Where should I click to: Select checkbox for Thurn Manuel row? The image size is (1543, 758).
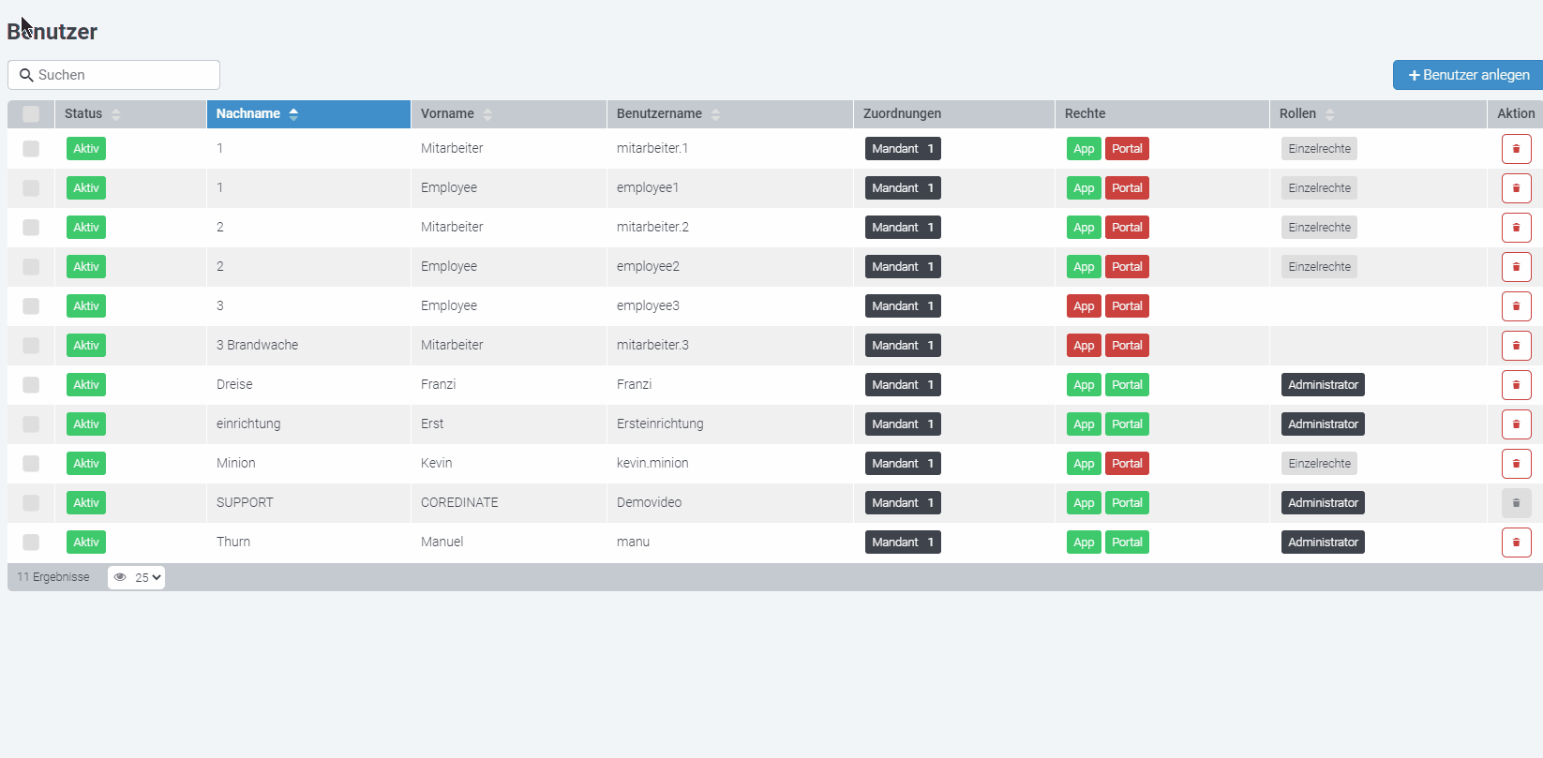click(x=31, y=542)
